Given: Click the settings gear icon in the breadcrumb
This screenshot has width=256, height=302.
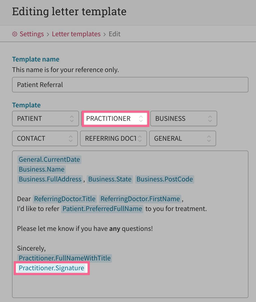Looking at the screenshot, I should pos(14,34).
